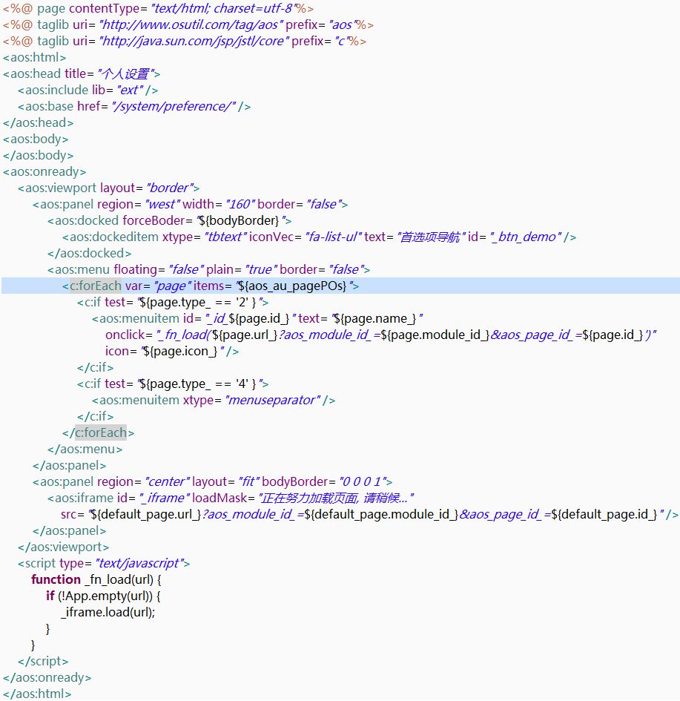This screenshot has width=680, height=701.
Task: Click the /system/preference/ href value
Action: 174,106
